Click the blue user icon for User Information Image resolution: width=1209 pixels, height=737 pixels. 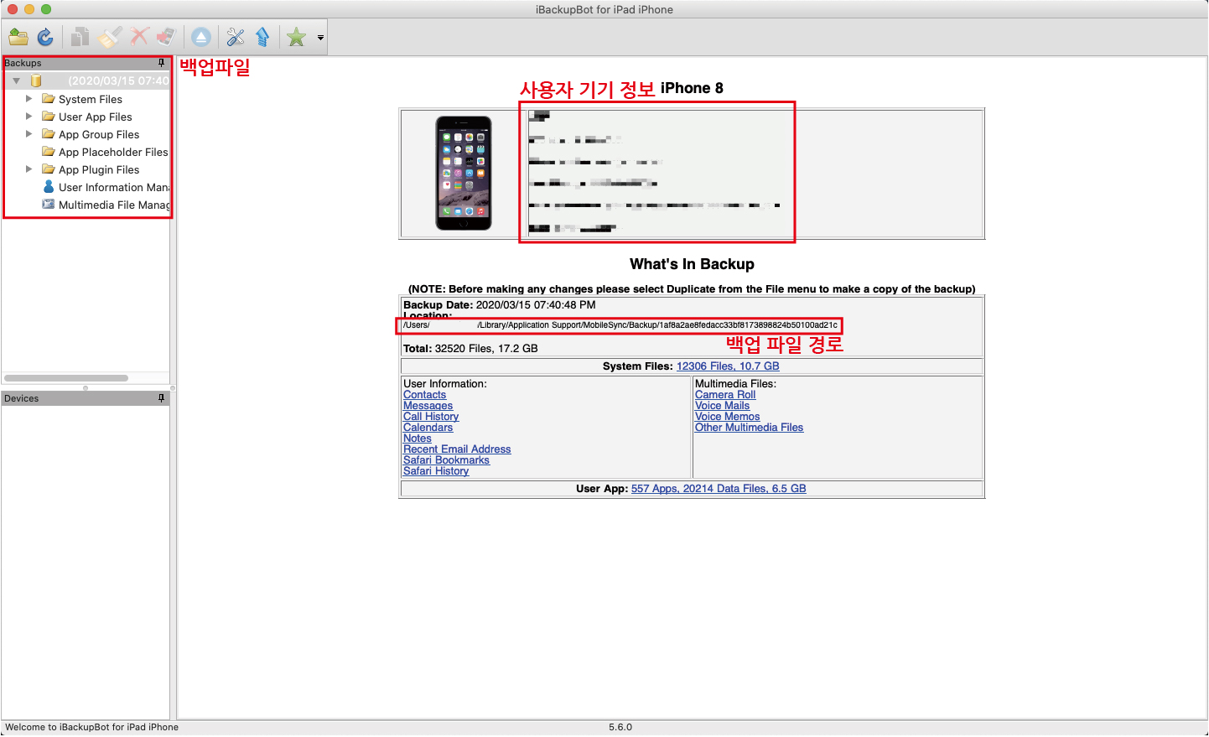coord(49,187)
